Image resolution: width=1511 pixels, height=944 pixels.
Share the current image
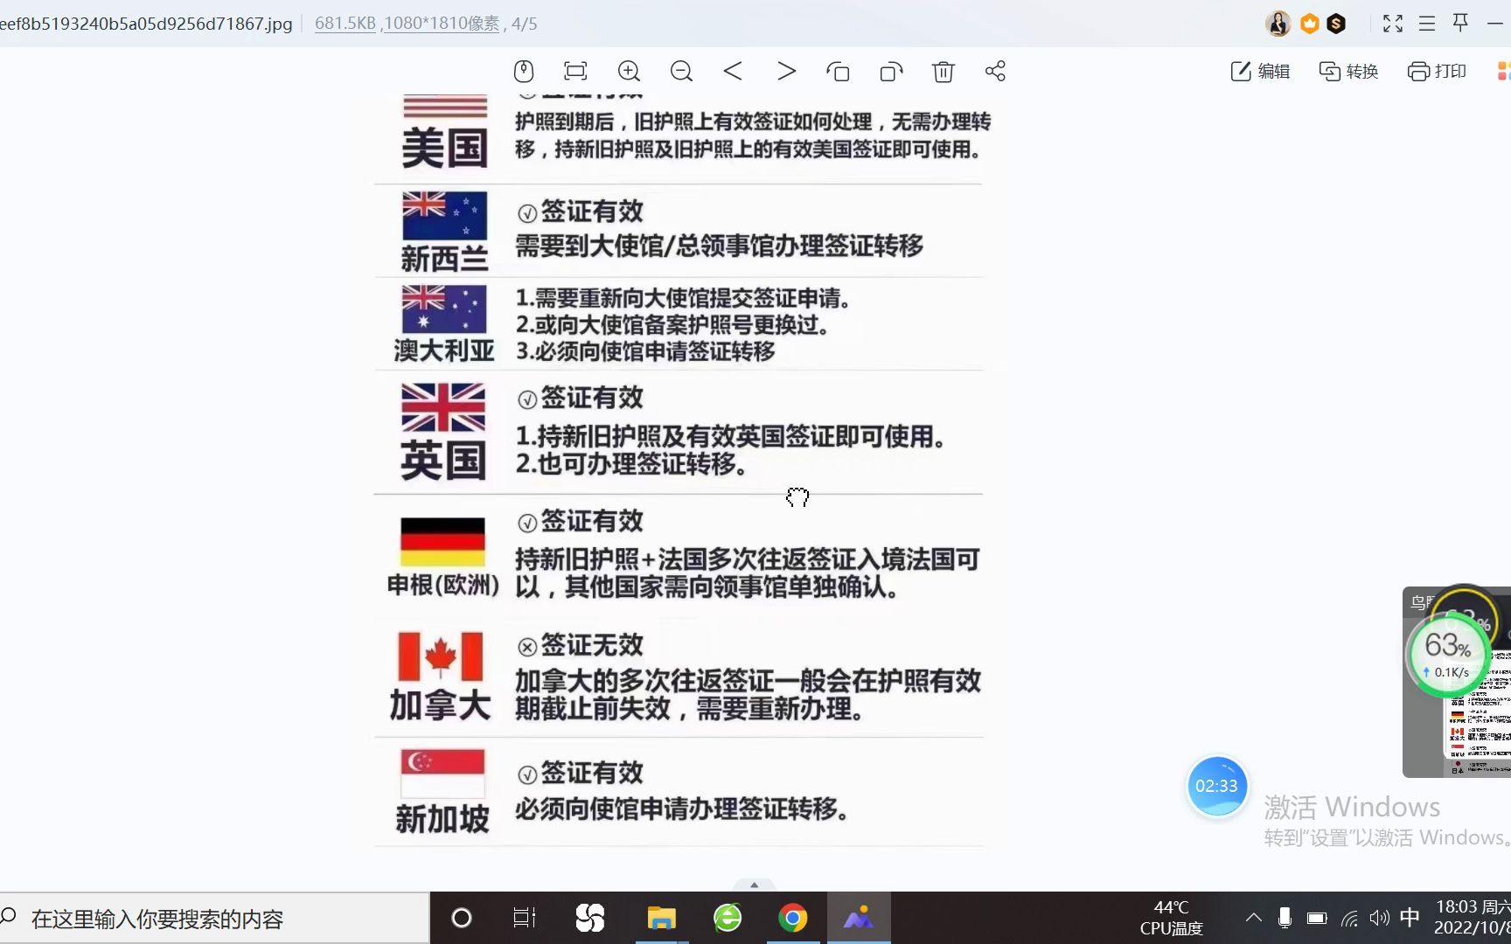pyautogui.click(x=995, y=72)
